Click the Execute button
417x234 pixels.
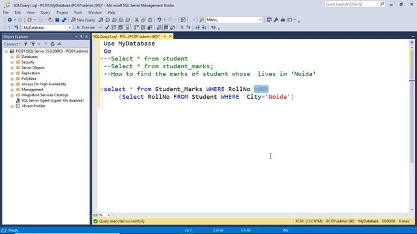(x=85, y=27)
